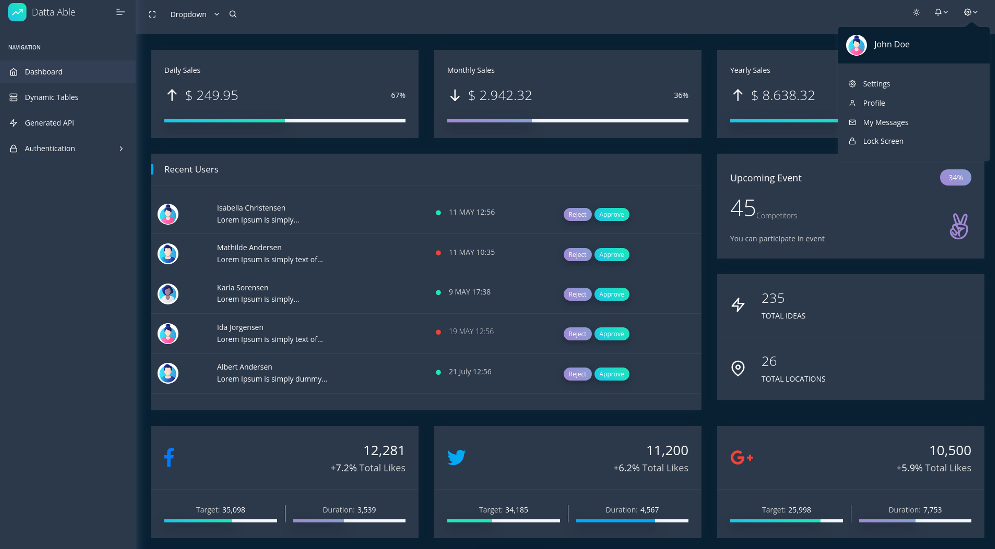
Task: Click the Settings gear icon in user menu
Action: point(852,84)
